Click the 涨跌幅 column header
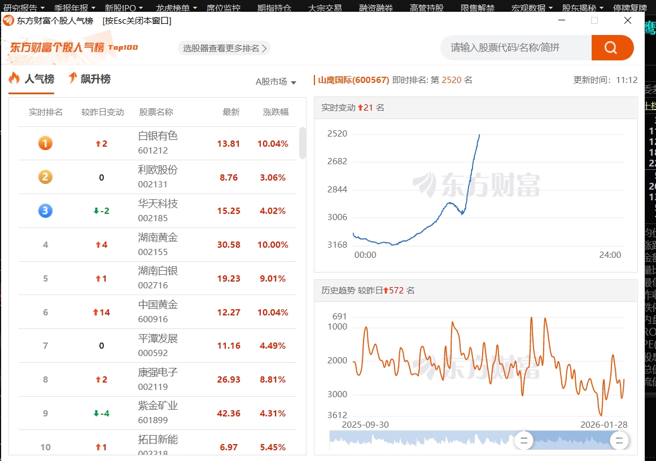The image size is (656, 461). tap(275, 112)
